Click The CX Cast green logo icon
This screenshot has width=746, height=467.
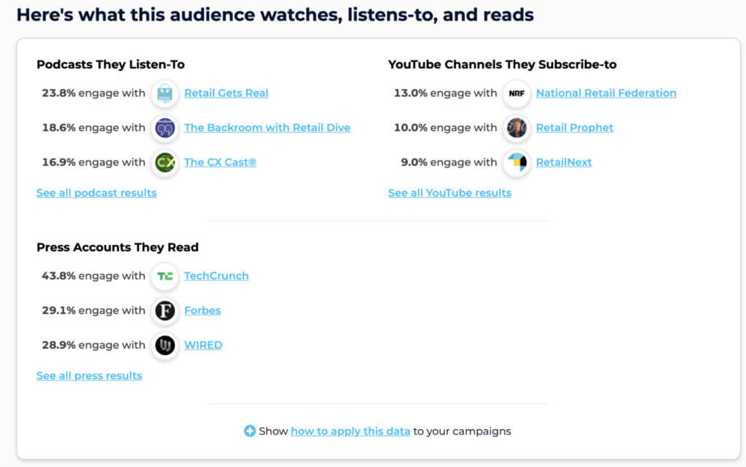pyautogui.click(x=165, y=162)
